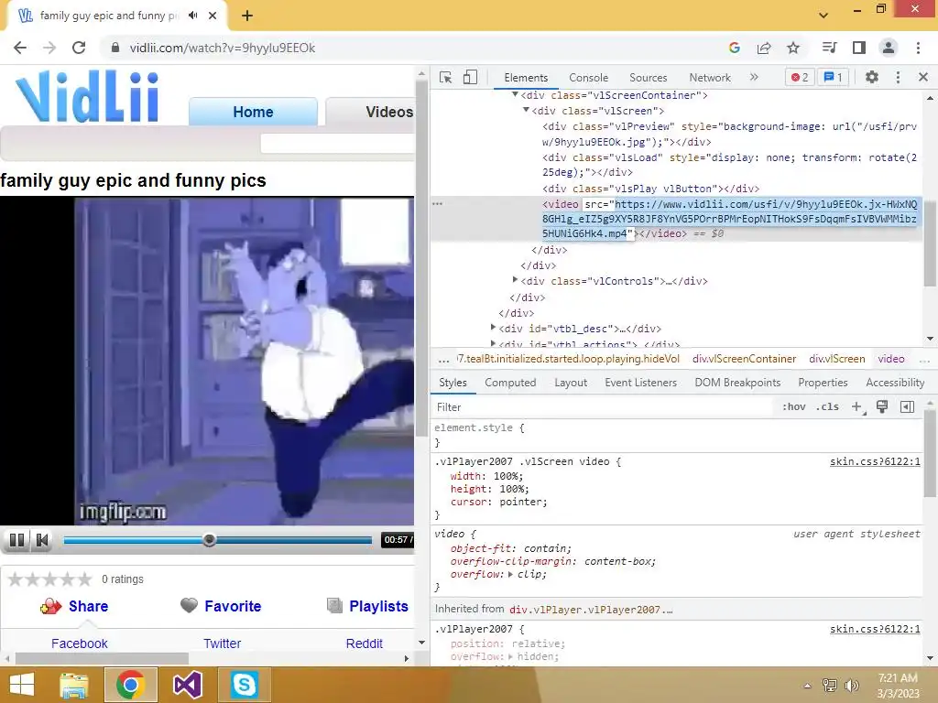Screen dimensions: 938x703
Task: Toggle the browser side panel icon
Action: (x=859, y=48)
